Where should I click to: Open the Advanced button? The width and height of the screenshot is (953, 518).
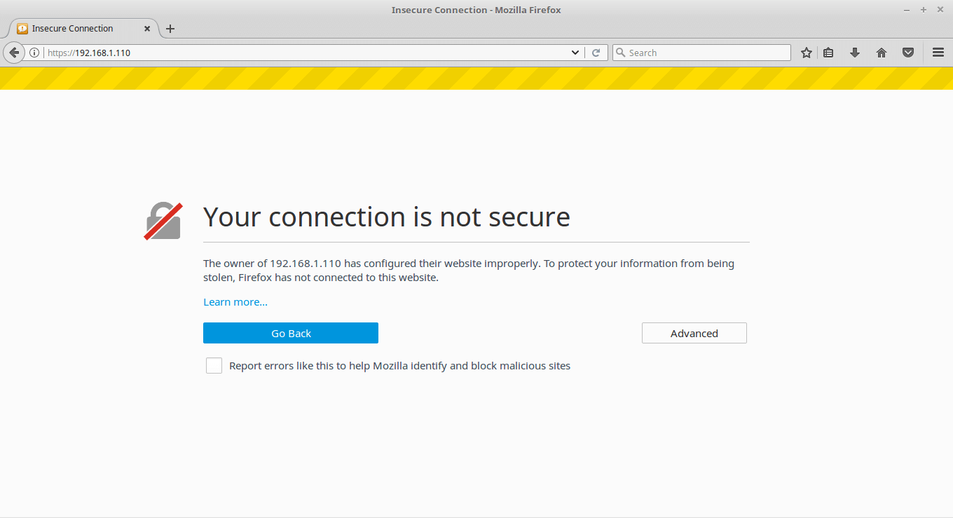coord(694,333)
